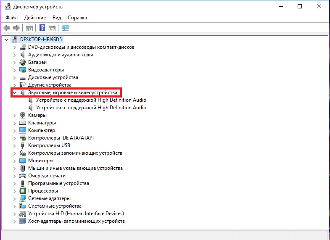Expand the Мониторы category chevron
This screenshot has width=330, height=240.
click(x=15, y=161)
